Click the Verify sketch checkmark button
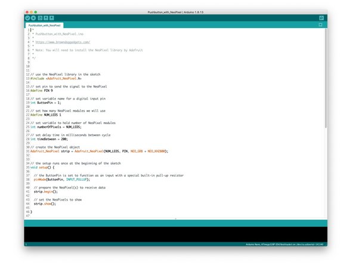This screenshot has height=265, width=353. click(27, 18)
